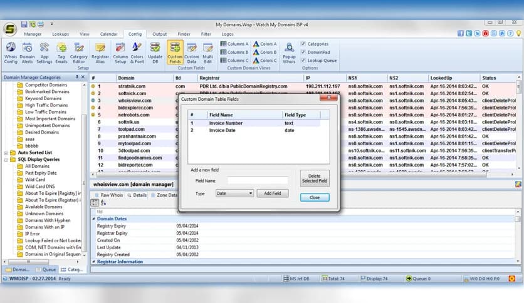The width and height of the screenshot is (524, 303).
Task: Open App Settings
Action: pyautogui.click(x=44, y=49)
